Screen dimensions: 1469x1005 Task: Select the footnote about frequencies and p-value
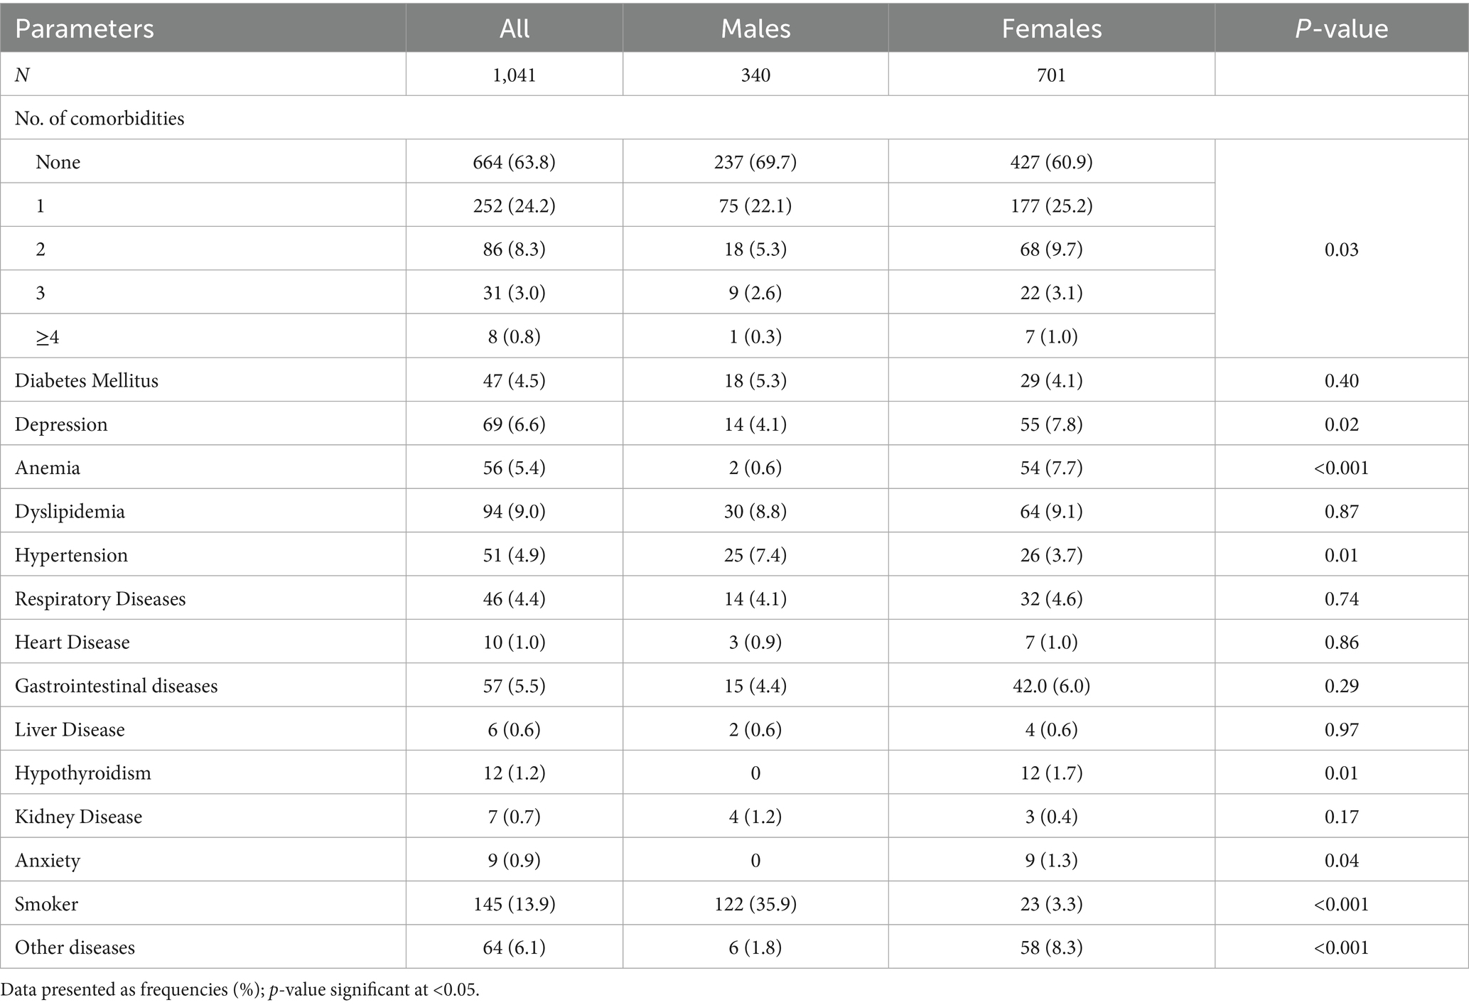point(240,990)
